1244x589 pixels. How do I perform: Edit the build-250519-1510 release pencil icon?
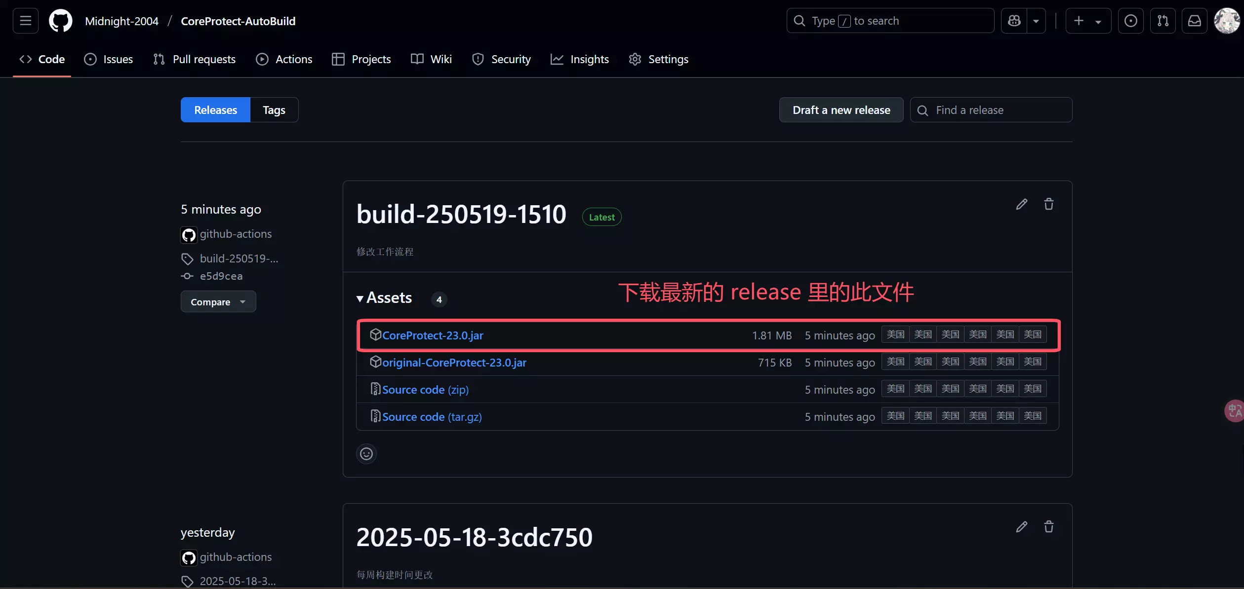tap(1022, 204)
